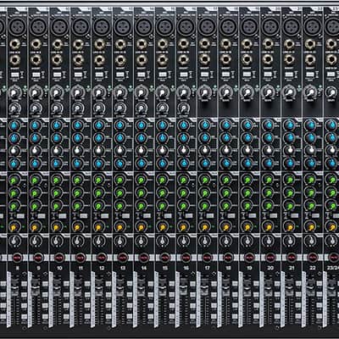The height and width of the screenshot is (339, 339).
Task: Toggle the red mute button on channel 16
Action: [186, 258]
